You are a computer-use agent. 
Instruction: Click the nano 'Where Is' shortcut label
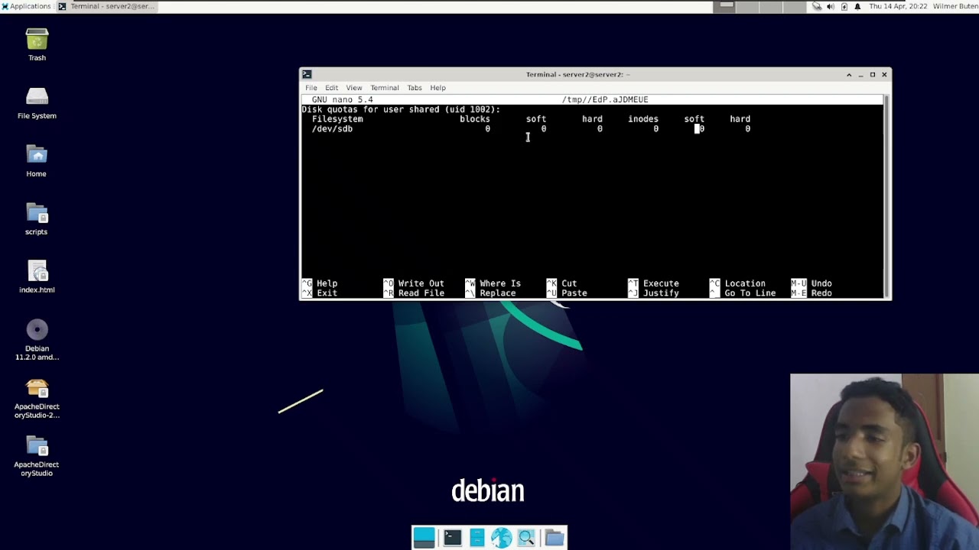pyautogui.click(x=500, y=283)
